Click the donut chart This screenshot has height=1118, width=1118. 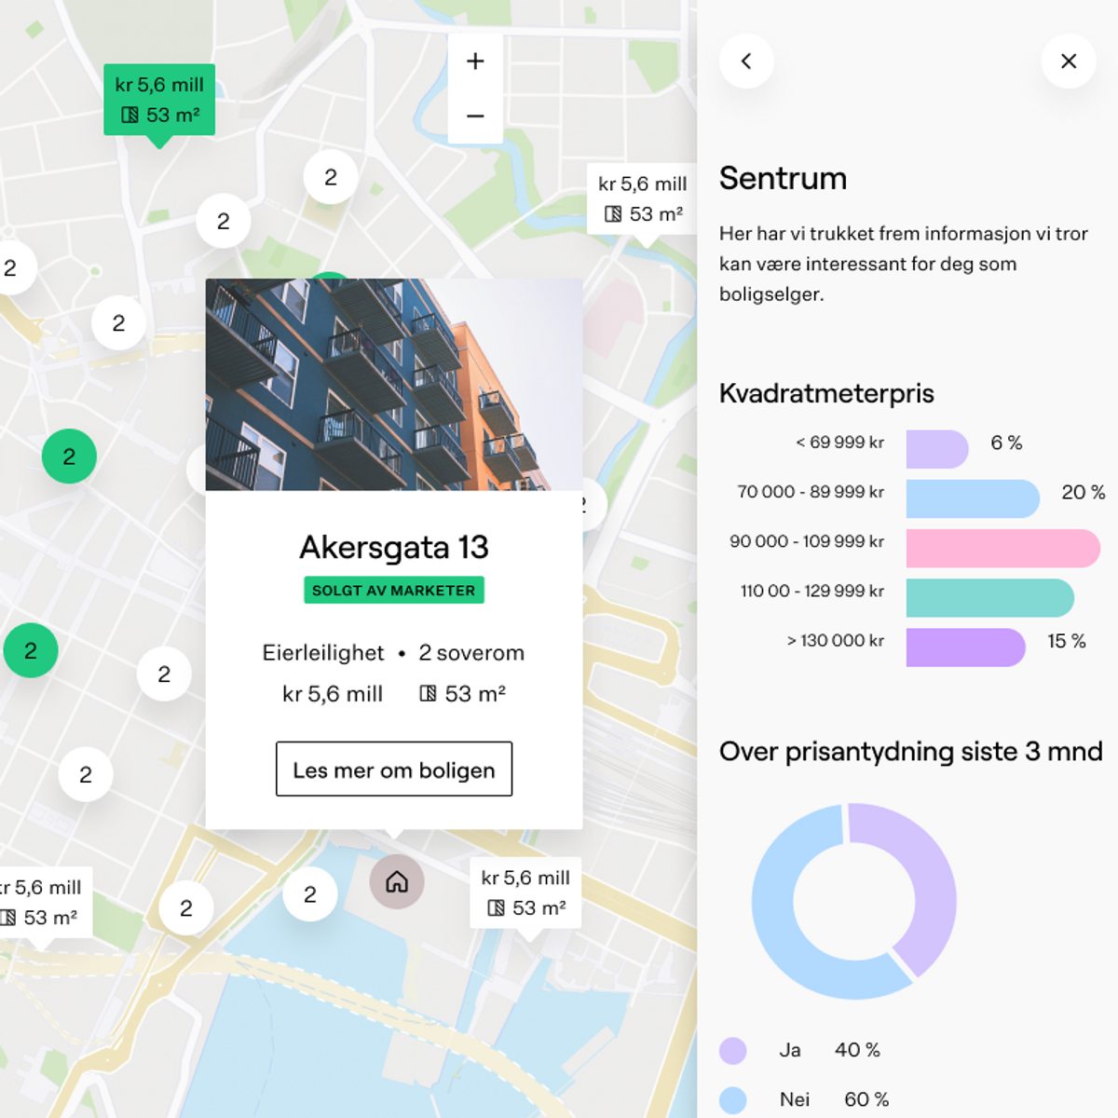pyautogui.click(x=854, y=901)
